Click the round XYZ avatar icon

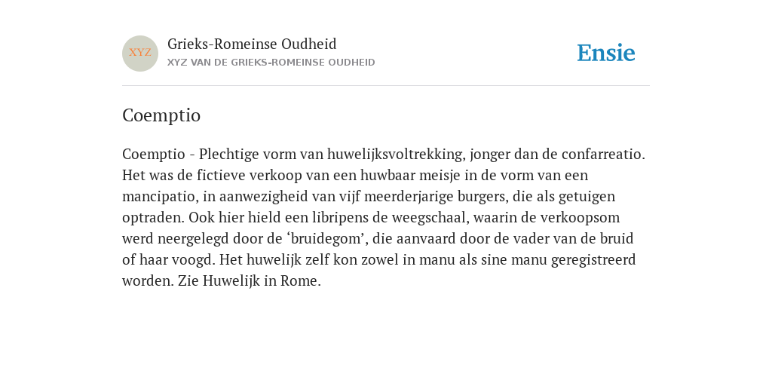pyautogui.click(x=140, y=54)
